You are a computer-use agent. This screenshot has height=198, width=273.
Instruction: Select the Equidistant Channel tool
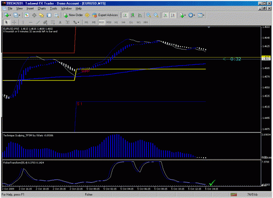click(x=45, y=22)
